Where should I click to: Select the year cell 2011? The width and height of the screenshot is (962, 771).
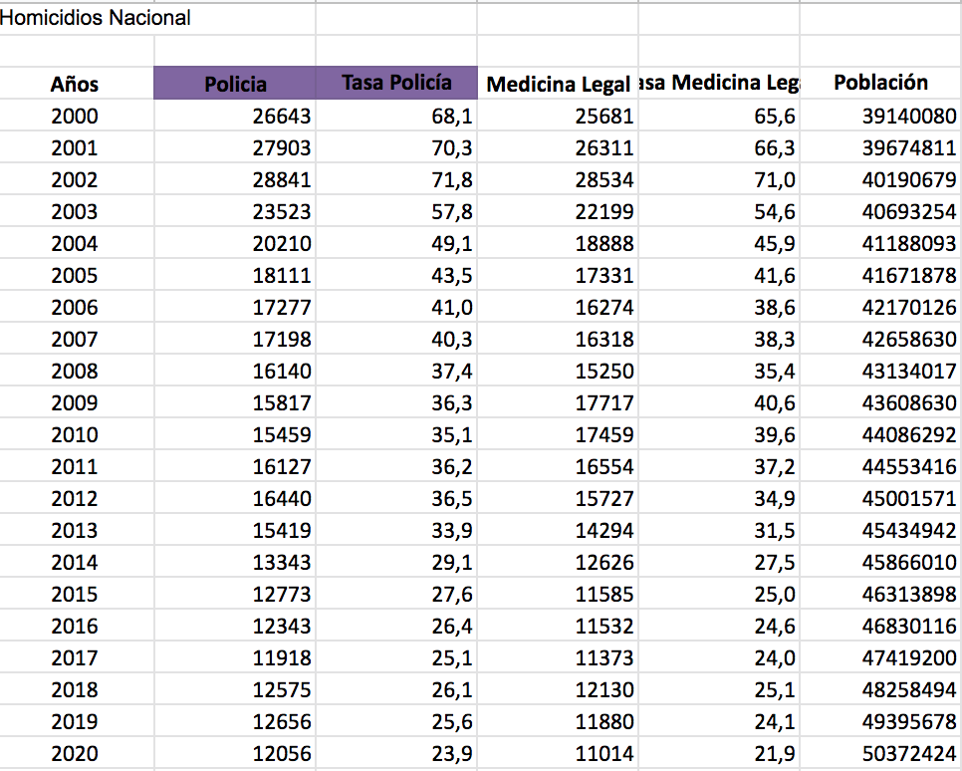(75, 467)
